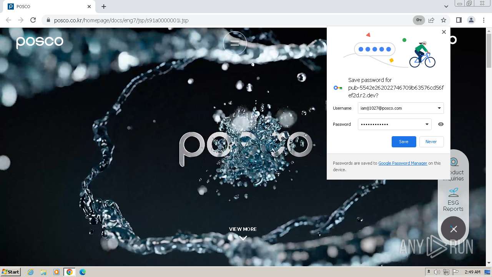Click the volume icon in system tray
The height and width of the screenshot is (277, 492).
(437, 272)
